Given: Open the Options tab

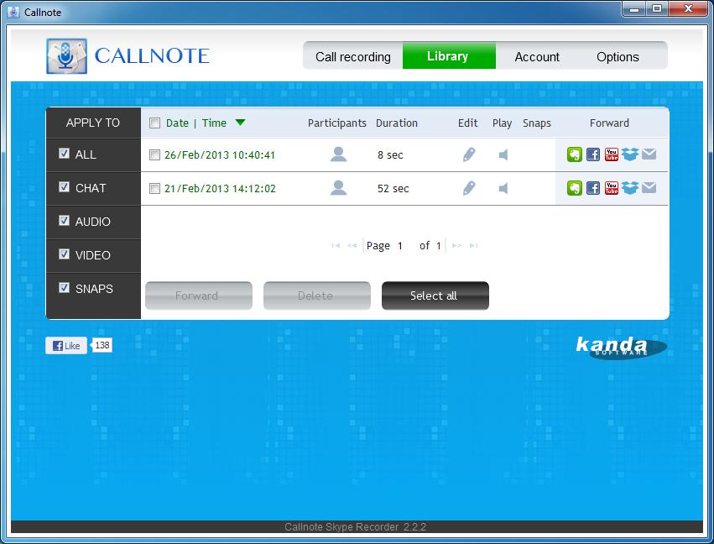Looking at the screenshot, I should pos(618,56).
